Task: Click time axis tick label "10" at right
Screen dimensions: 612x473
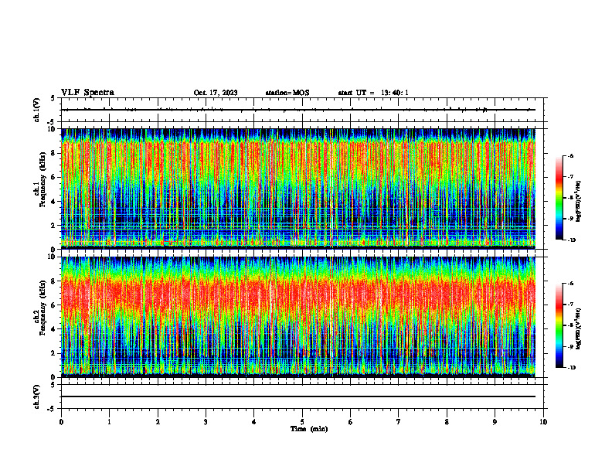Action: (543, 422)
